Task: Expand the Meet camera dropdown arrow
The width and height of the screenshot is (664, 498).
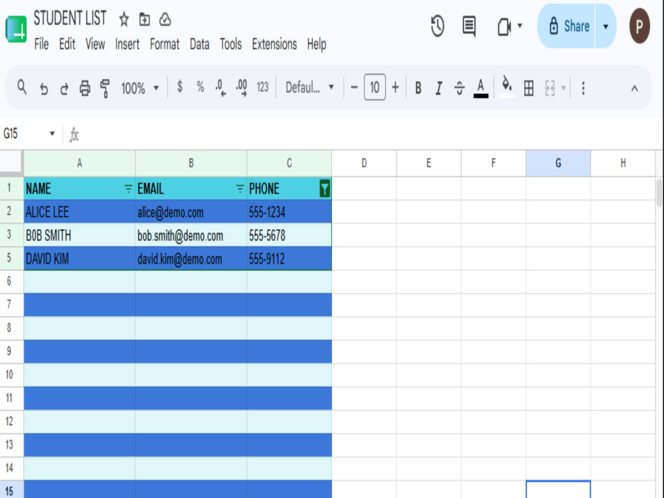Action: 520,26
